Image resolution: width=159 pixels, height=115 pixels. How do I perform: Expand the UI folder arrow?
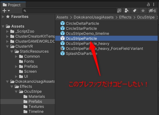pyautogui.click(x=16, y=76)
